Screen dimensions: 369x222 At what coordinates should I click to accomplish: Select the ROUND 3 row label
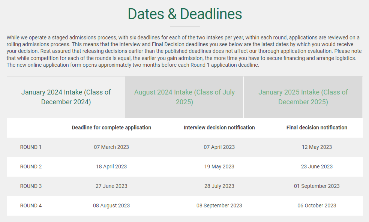pos(31,186)
